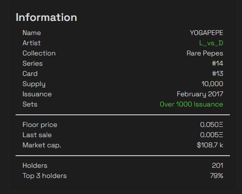242x194 pixels.
Task: Select the Top 3 holders label
Action: click(45, 176)
